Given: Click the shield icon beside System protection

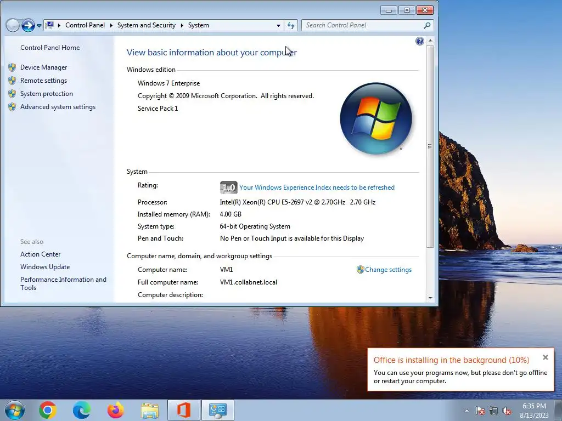Looking at the screenshot, I should [x=12, y=94].
